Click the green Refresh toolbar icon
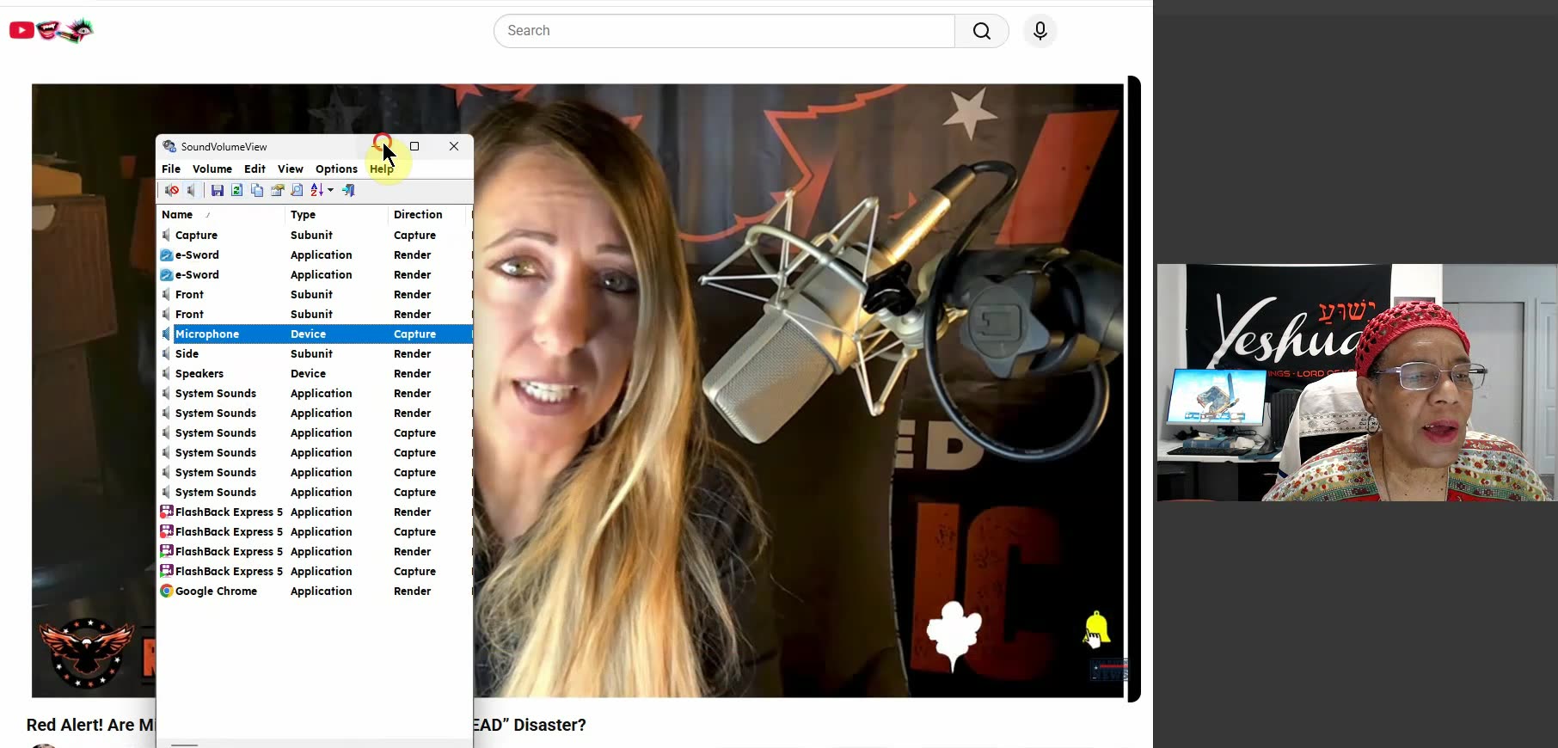 pyautogui.click(x=236, y=190)
